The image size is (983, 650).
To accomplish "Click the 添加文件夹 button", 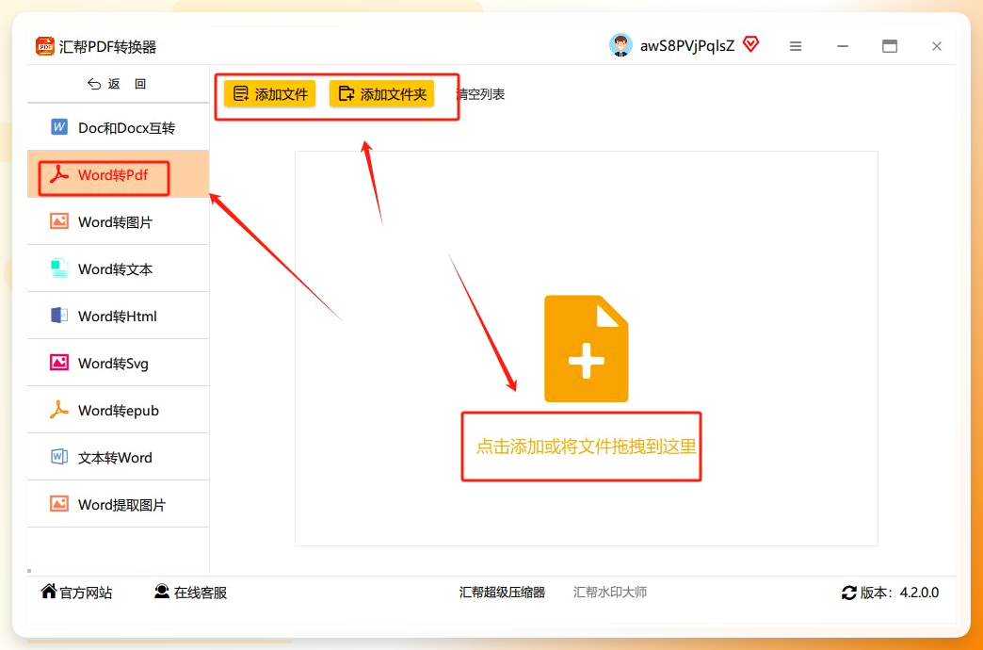I will pos(381,94).
